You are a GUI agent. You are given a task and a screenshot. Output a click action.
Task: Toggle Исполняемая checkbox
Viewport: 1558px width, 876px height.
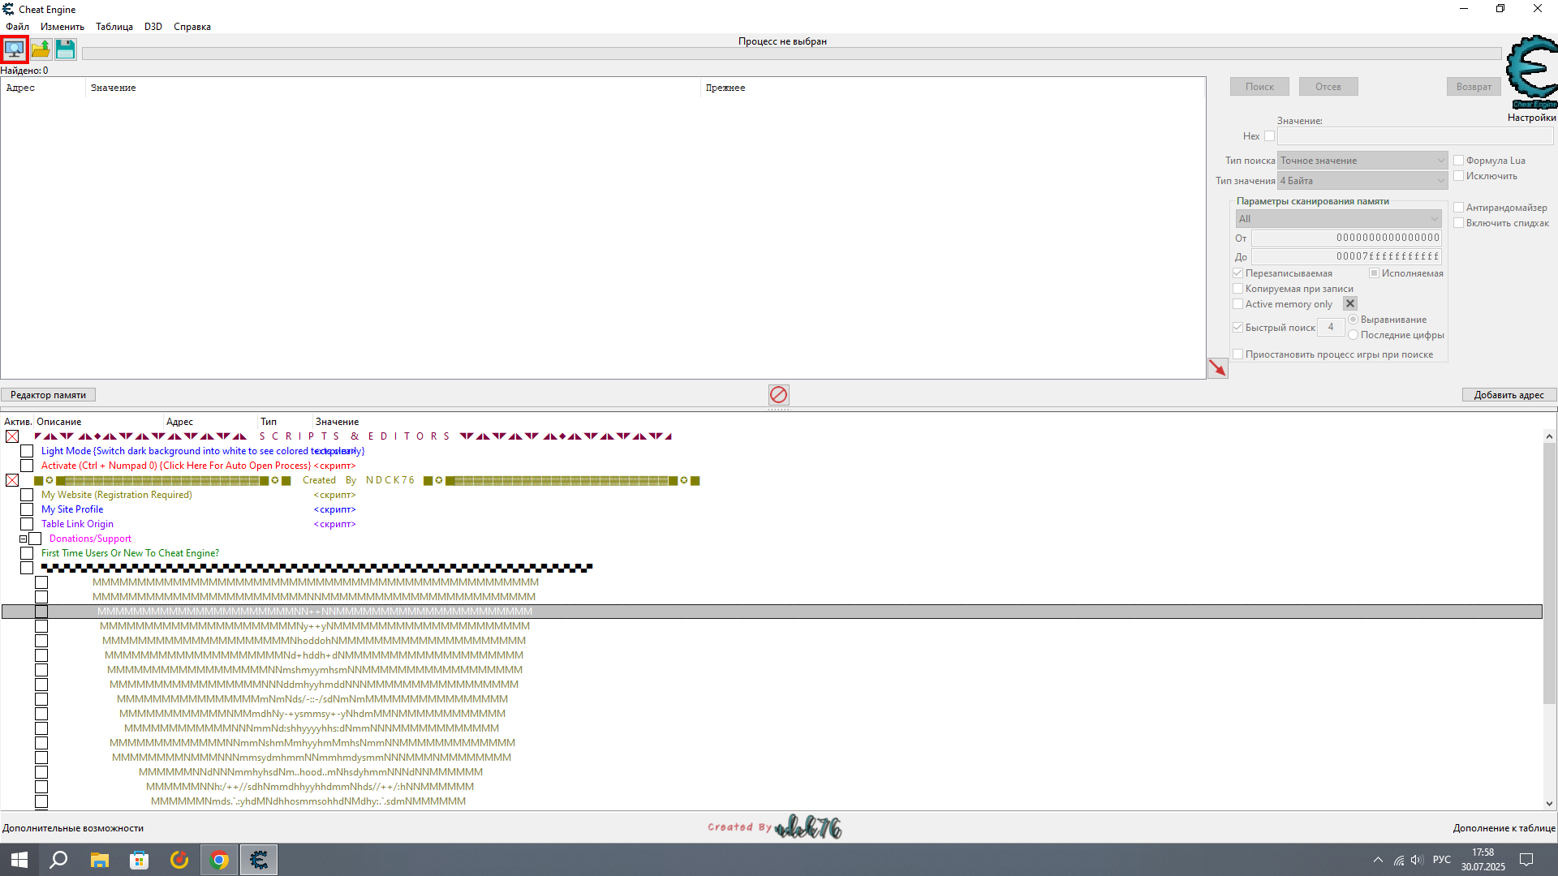(x=1374, y=273)
